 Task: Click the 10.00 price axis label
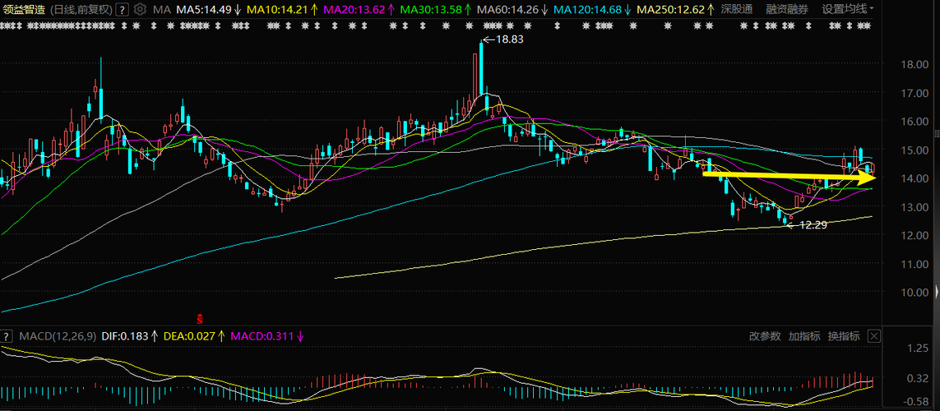(x=914, y=292)
